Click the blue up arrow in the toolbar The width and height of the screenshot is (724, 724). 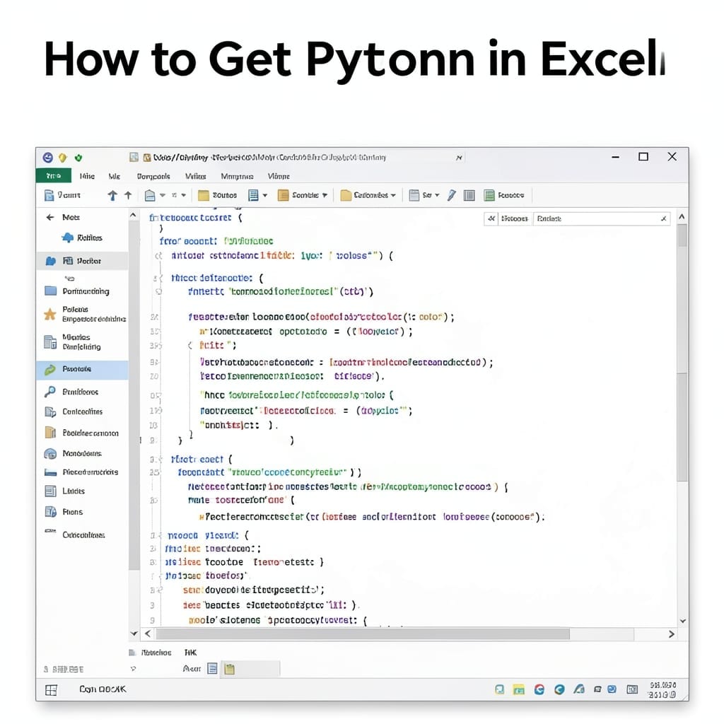(112, 195)
